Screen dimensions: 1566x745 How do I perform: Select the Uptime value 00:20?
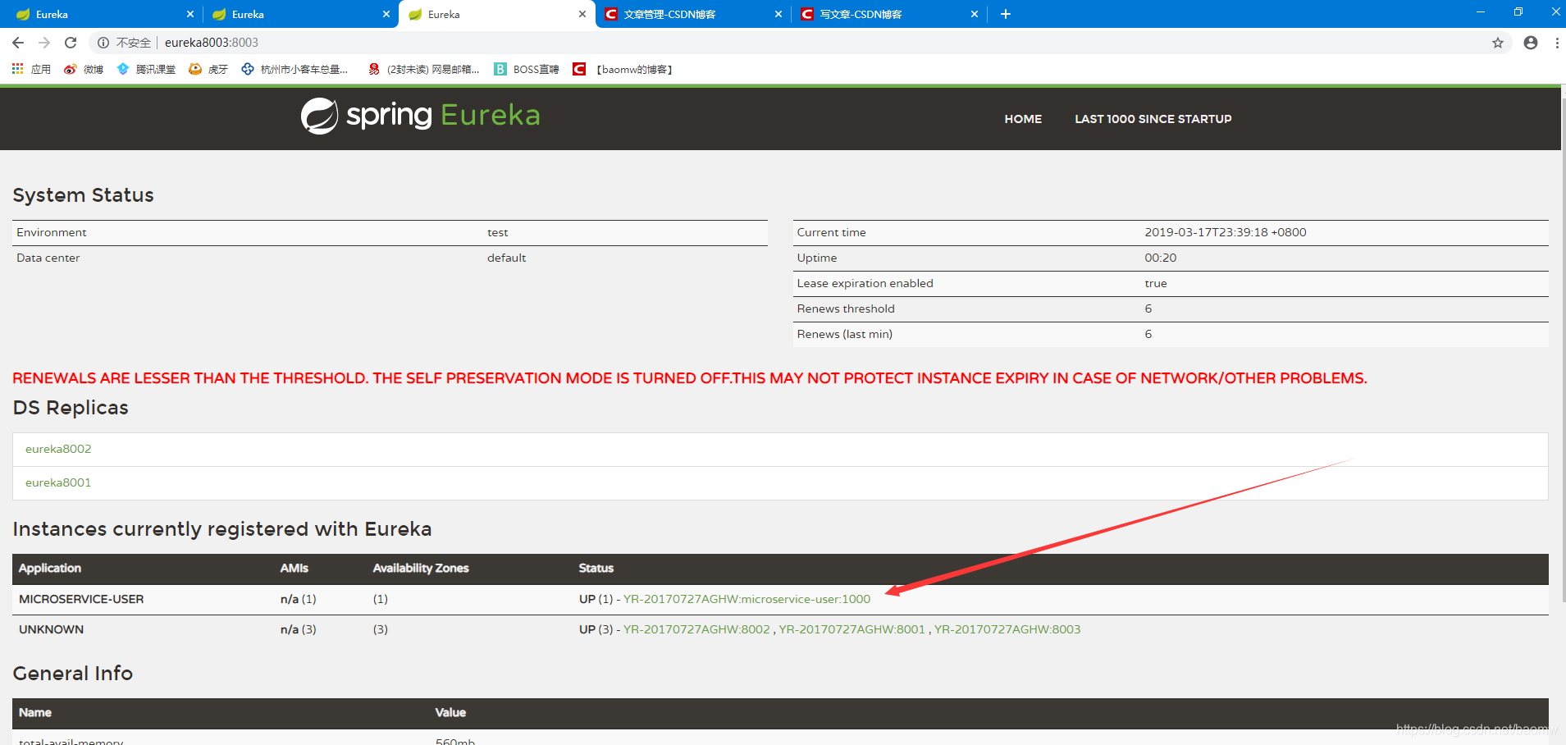(1161, 258)
